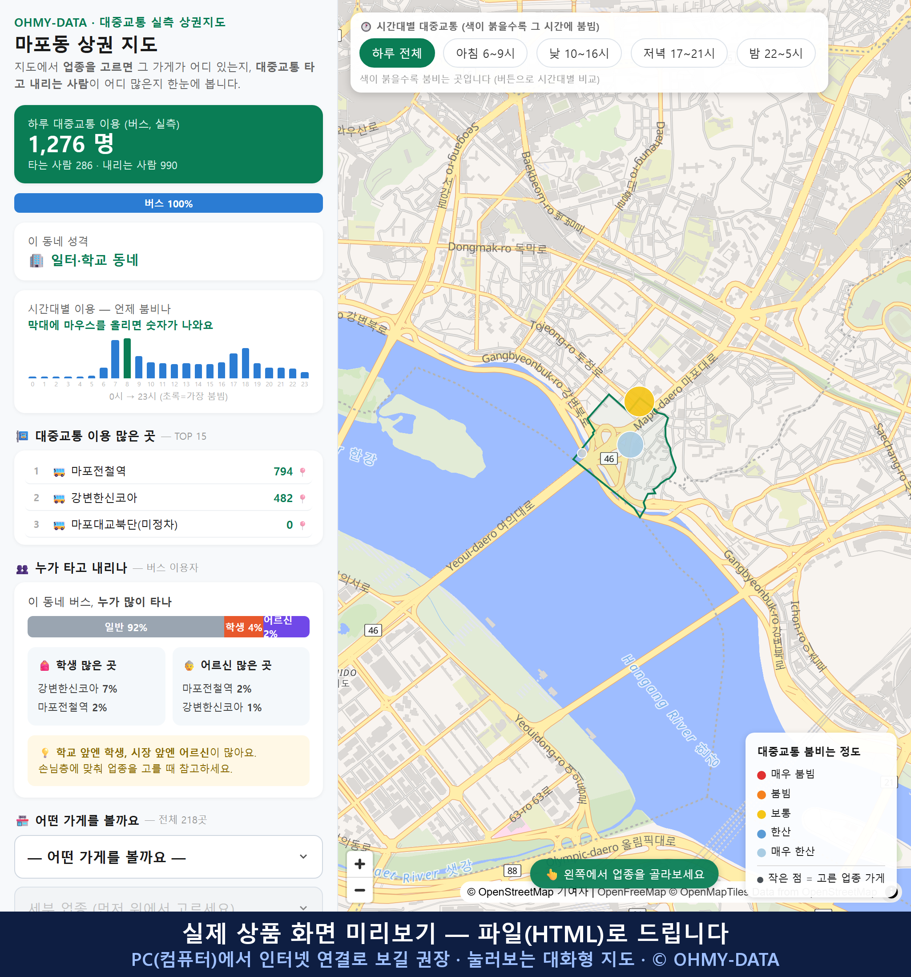Click the light blue transit circle on map

[x=630, y=444]
